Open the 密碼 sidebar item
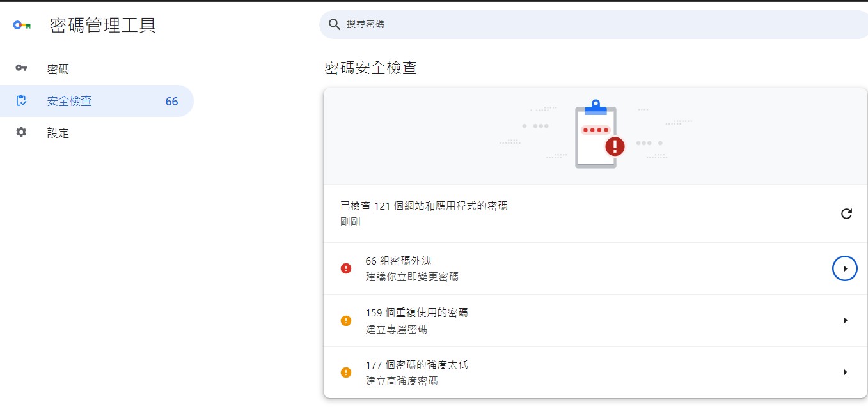This screenshot has width=868, height=407. click(97, 69)
